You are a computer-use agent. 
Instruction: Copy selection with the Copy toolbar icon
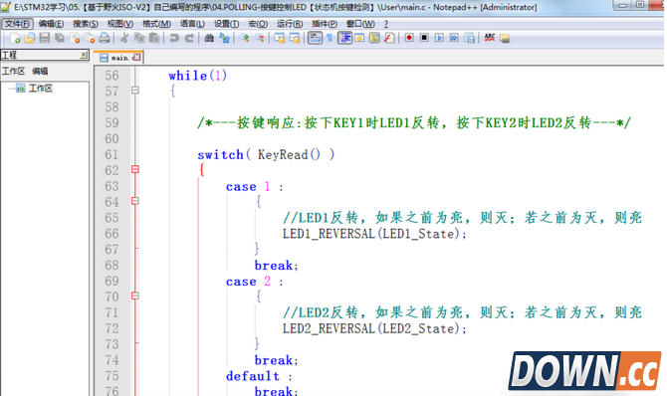point(139,38)
